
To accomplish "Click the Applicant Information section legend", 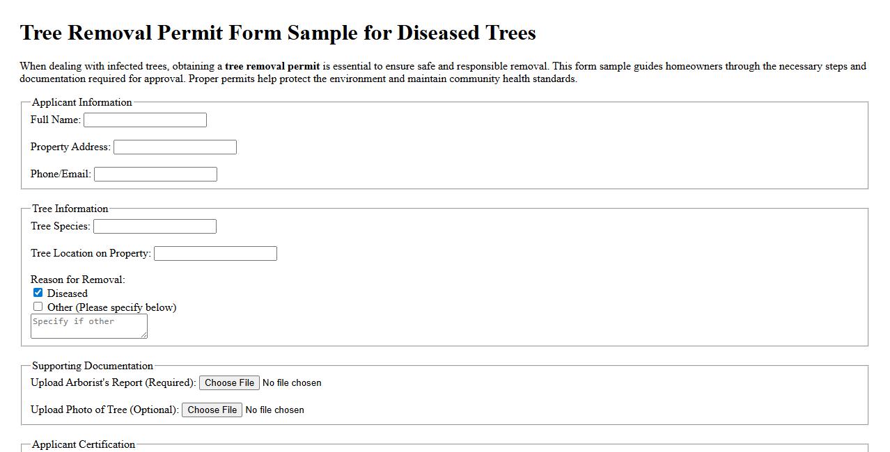I will click(x=82, y=102).
